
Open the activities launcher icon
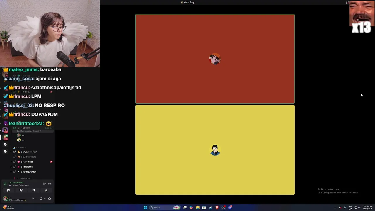[x=34, y=190]
